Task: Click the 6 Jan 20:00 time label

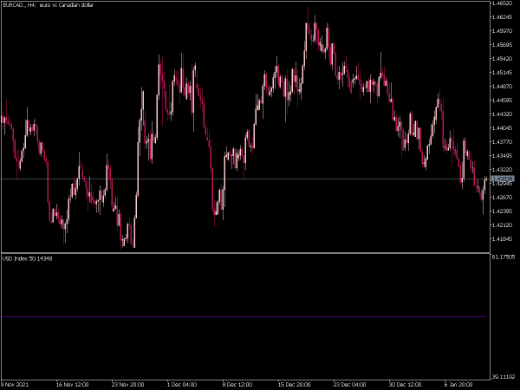Action: 459,385
